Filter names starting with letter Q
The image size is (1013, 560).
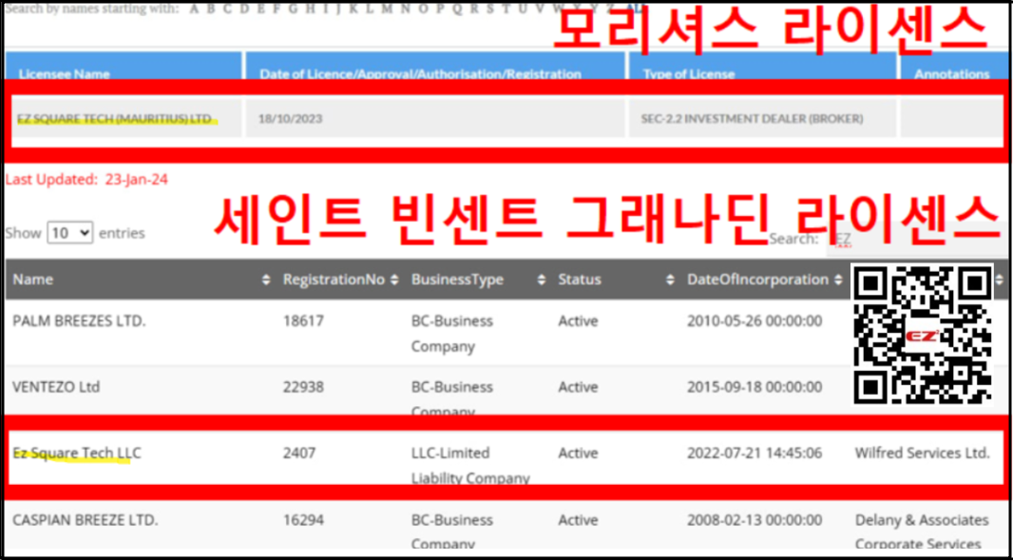pos(457,10)
